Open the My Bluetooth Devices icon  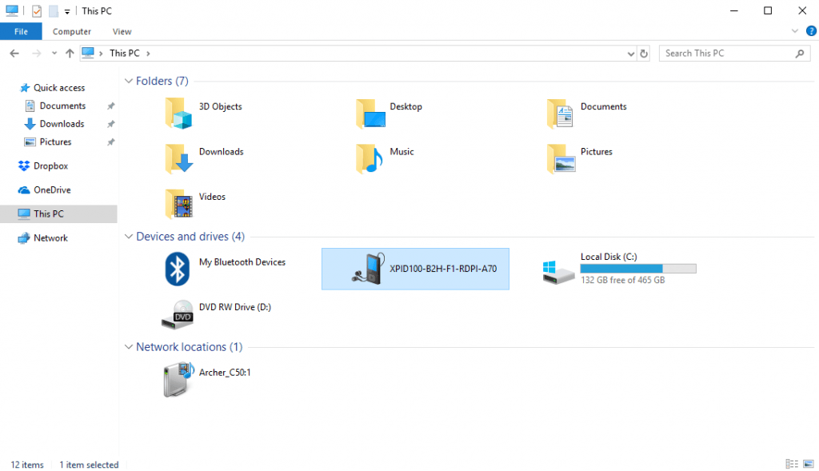click(177, 269)
